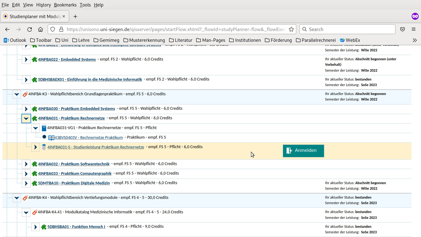Collapse the 4INFBA-K4 Vertiefungsmodule section
Viewport: 421px width, 237px height.
point(17,198)
